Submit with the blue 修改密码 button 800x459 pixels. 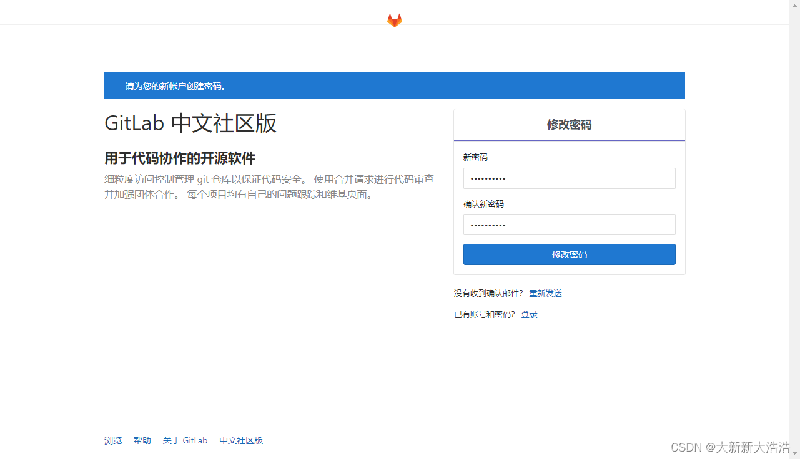tap(569, 254)
